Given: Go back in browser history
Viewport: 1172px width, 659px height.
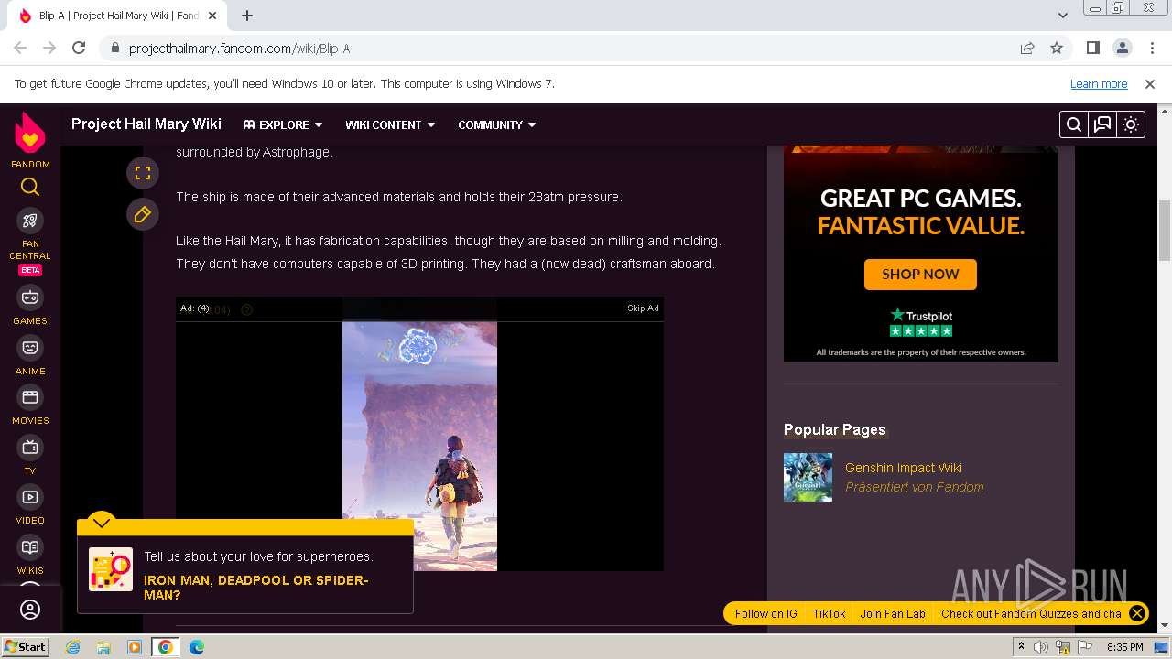Looking at the screenshot, I should (x=20, y=48).
